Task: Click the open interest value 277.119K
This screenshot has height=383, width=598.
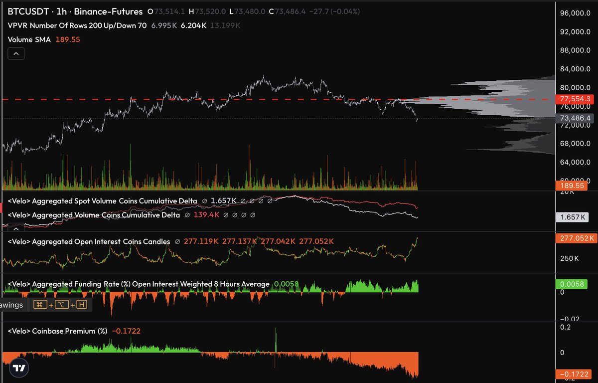Action: click(x=201, y=241)
